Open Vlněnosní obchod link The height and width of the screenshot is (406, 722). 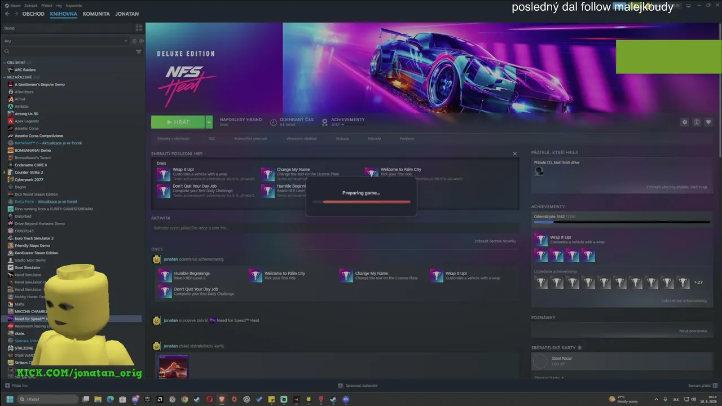[x=301, y=138]
